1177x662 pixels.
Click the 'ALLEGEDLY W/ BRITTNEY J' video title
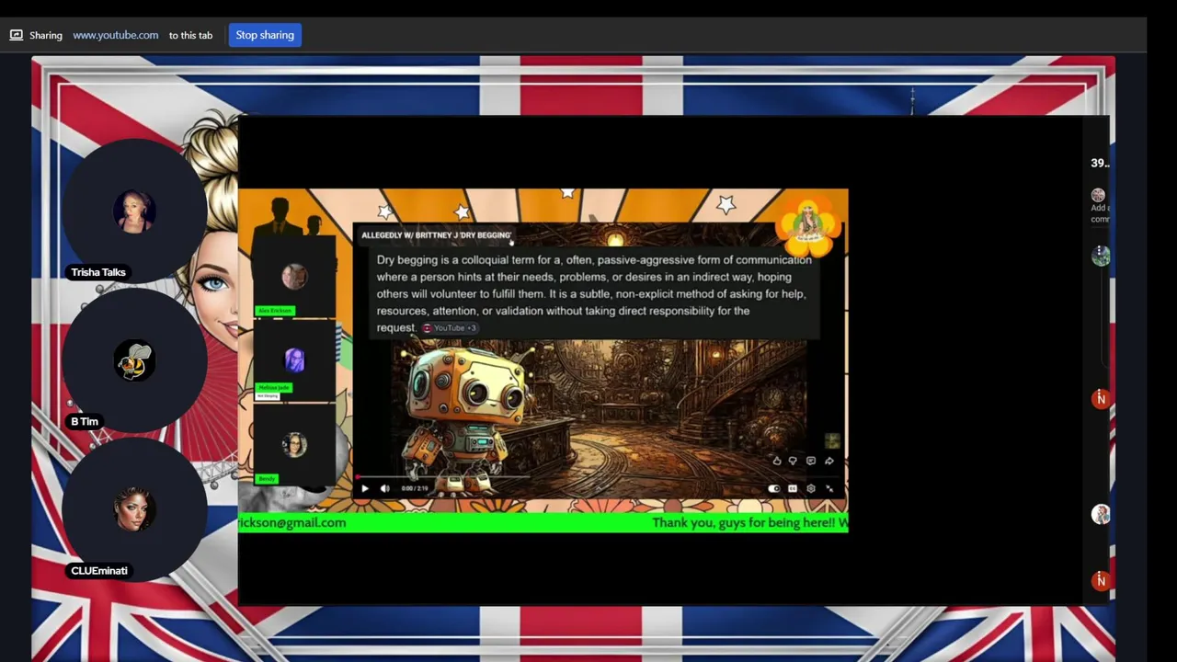point(436,235)
